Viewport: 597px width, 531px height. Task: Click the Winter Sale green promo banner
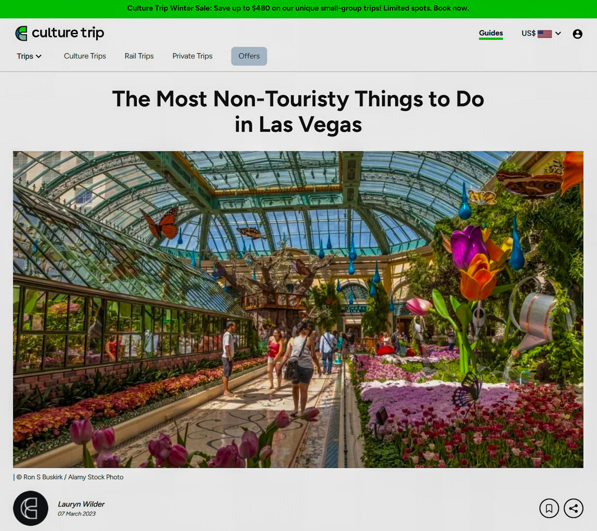click(x=298, y=9)
